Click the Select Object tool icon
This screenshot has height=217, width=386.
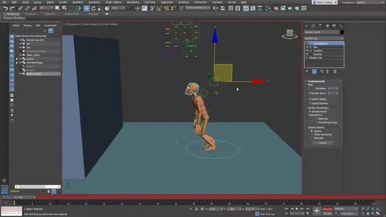pos(57,8)
